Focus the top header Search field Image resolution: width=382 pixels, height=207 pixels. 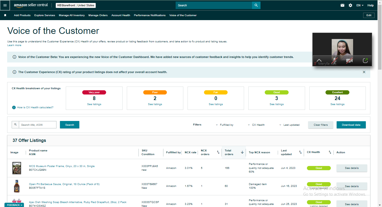point(214,5)
